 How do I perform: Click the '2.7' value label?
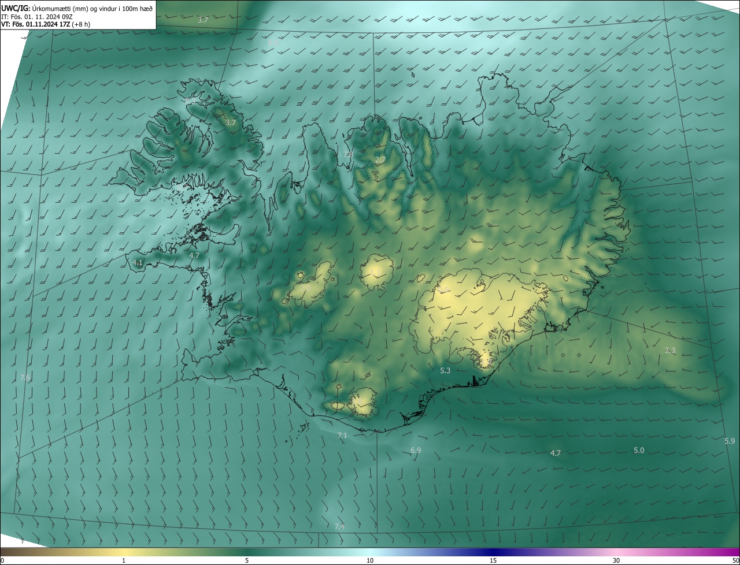coord(380,160)
